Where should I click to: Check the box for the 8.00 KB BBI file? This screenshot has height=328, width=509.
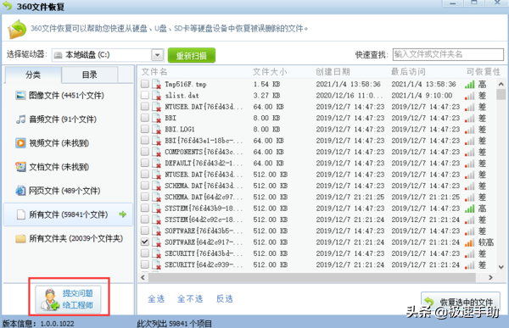click(x=145, y=118)
